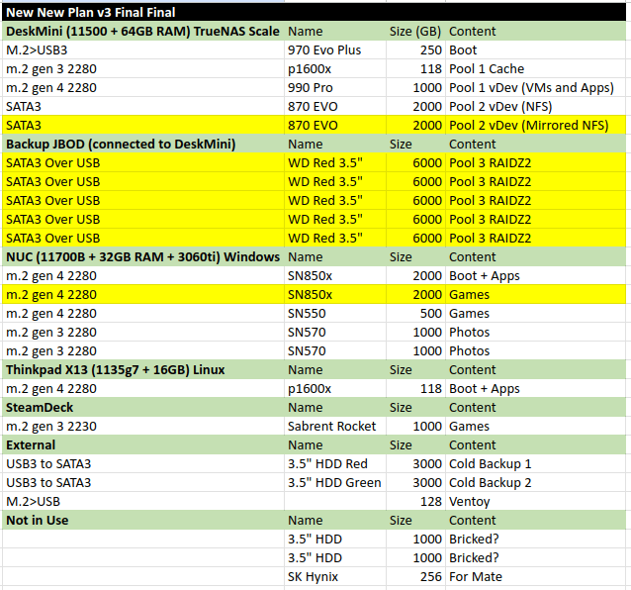This screenshot has height=590, width=631.
Task: Select the '970 Evo Plus' cell
Action: [335, 49]
